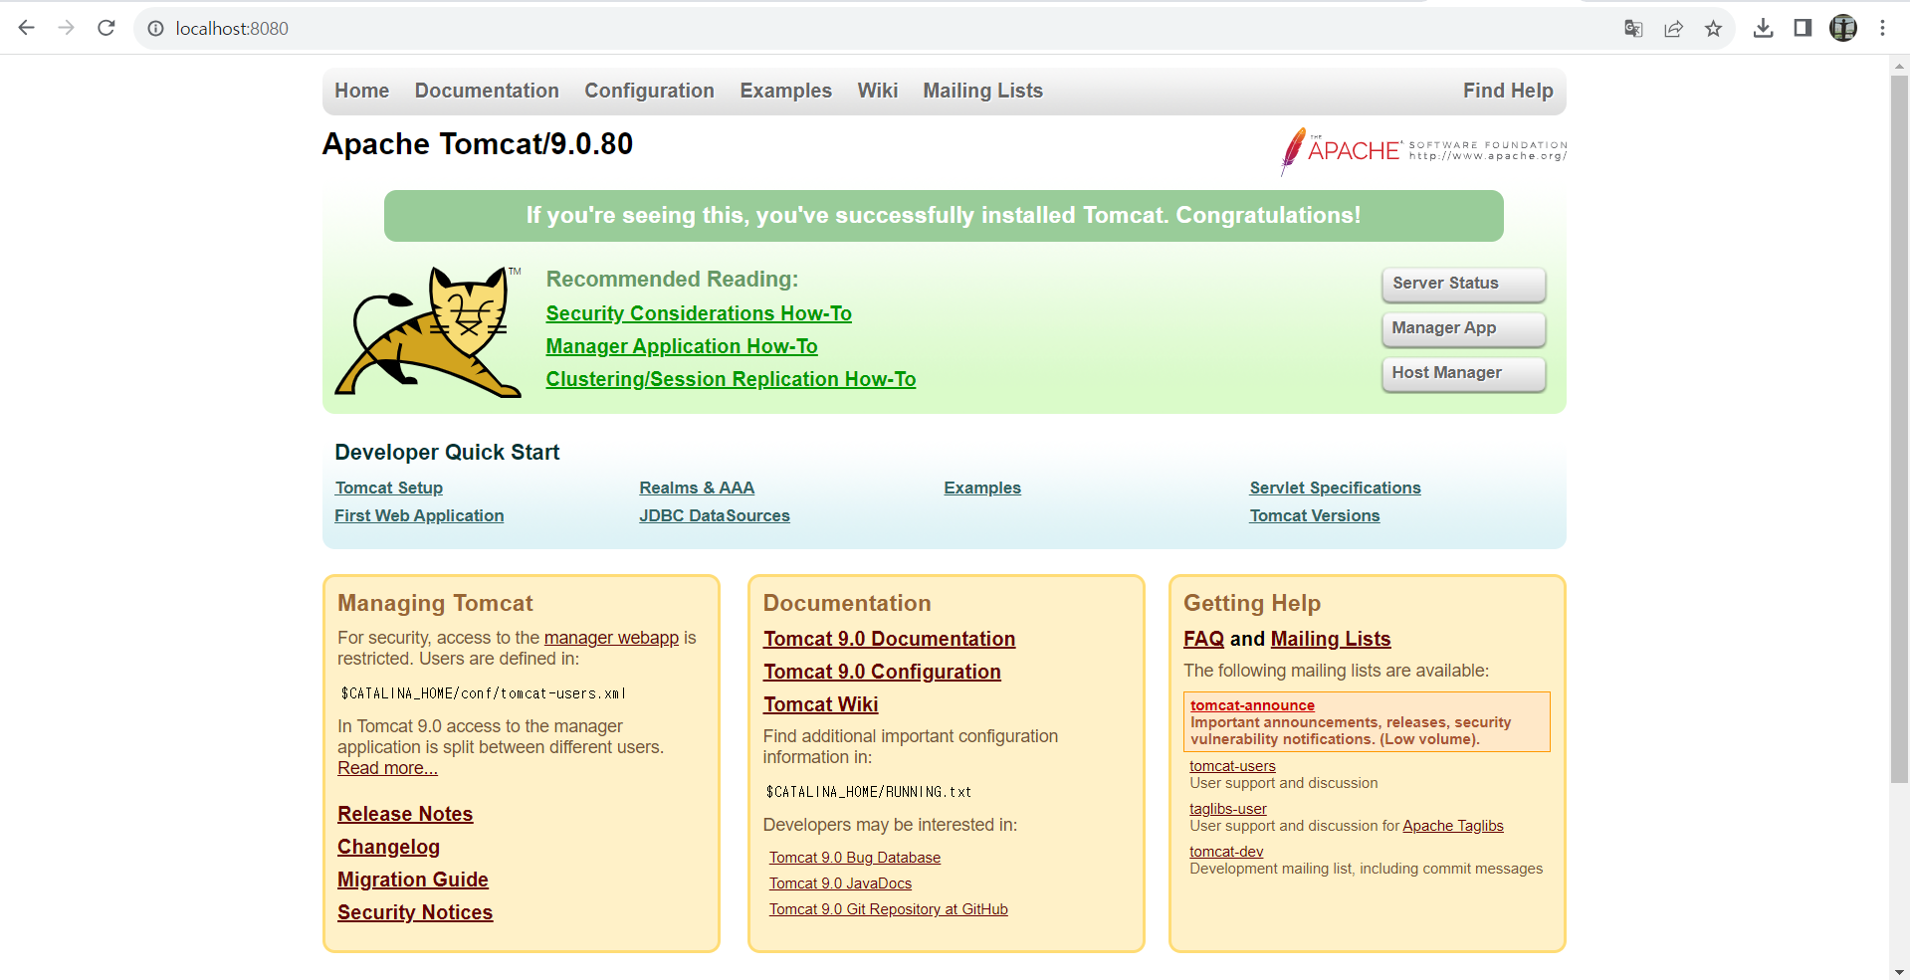Open Security Considerations How-To link
Screen dimensions: 1910x980
[x=699, y=313]
